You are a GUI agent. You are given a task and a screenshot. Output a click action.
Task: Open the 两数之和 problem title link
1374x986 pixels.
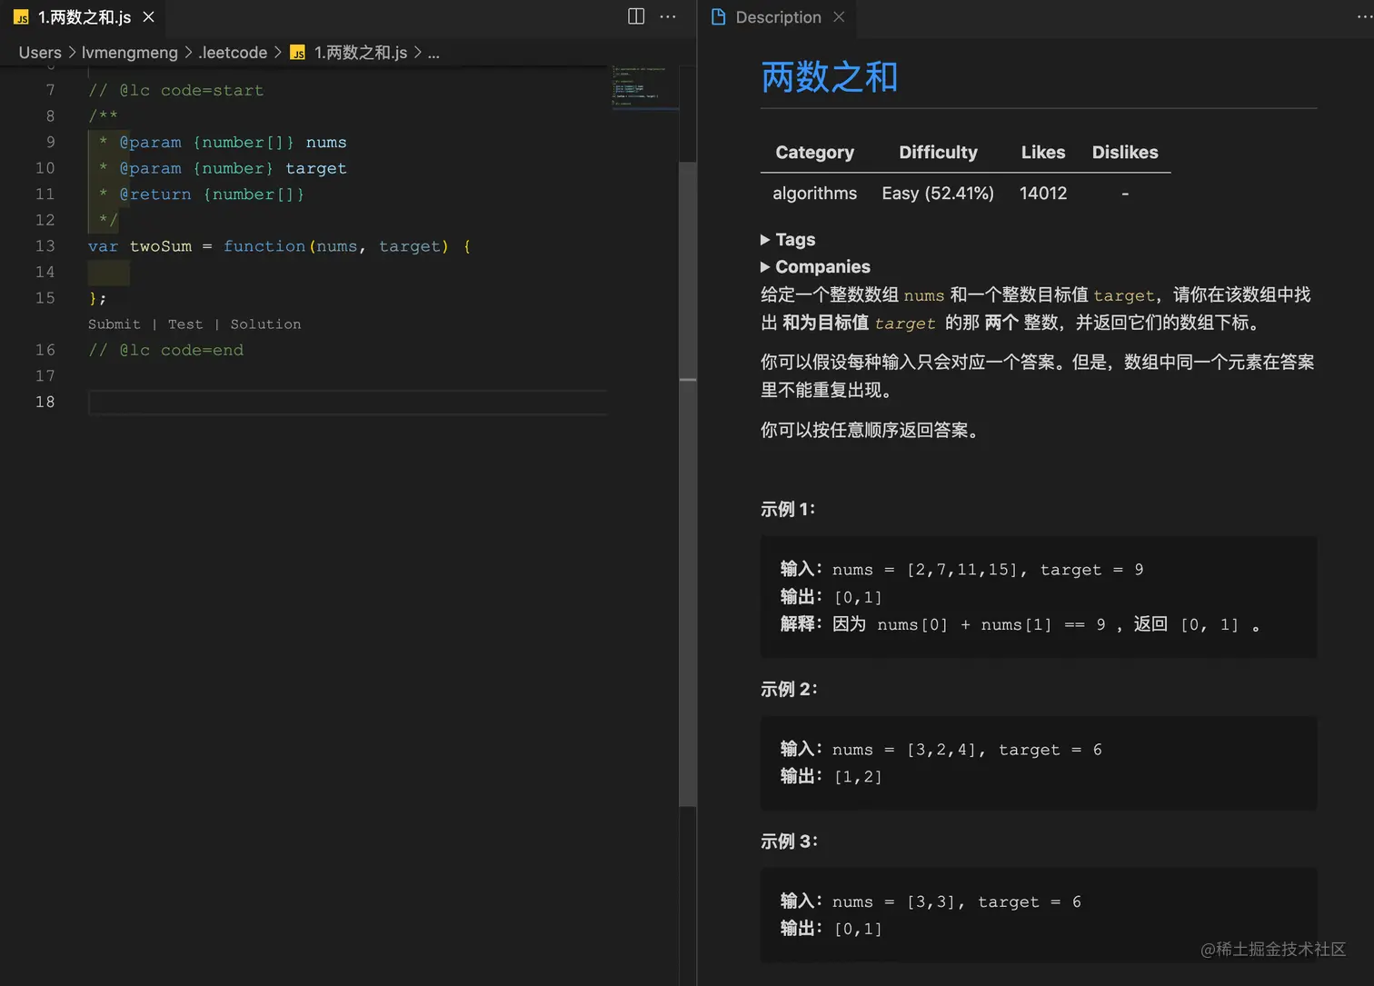tap(830, 77)
